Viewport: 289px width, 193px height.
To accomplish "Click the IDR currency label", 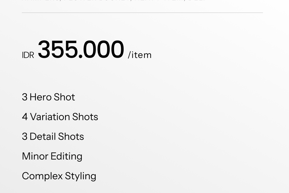I will (28, 55).
